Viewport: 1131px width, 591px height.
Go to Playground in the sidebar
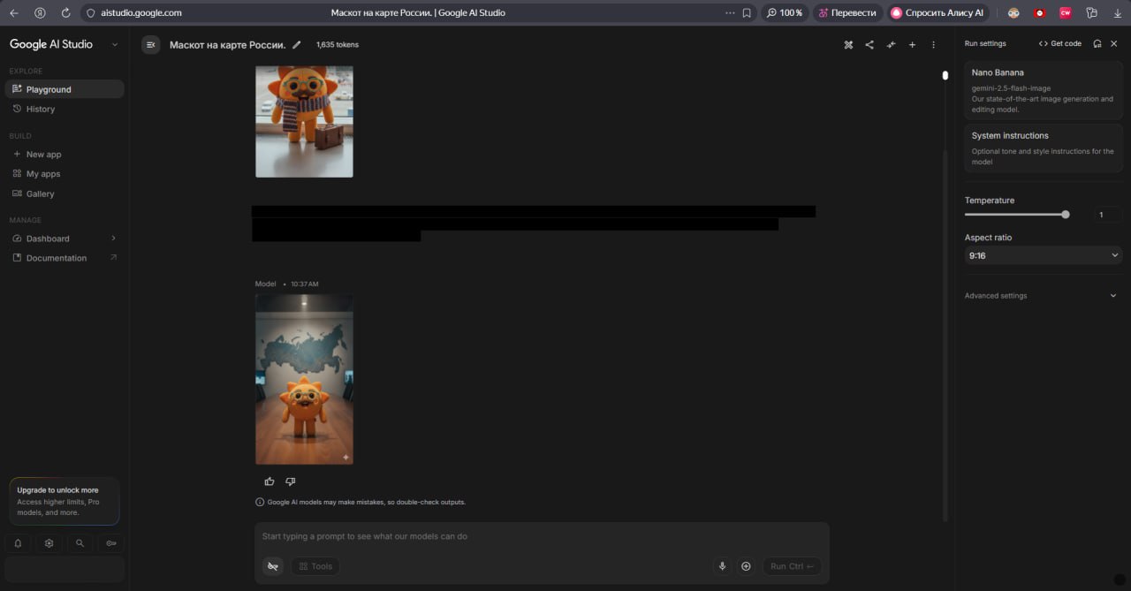click(64, 89)
